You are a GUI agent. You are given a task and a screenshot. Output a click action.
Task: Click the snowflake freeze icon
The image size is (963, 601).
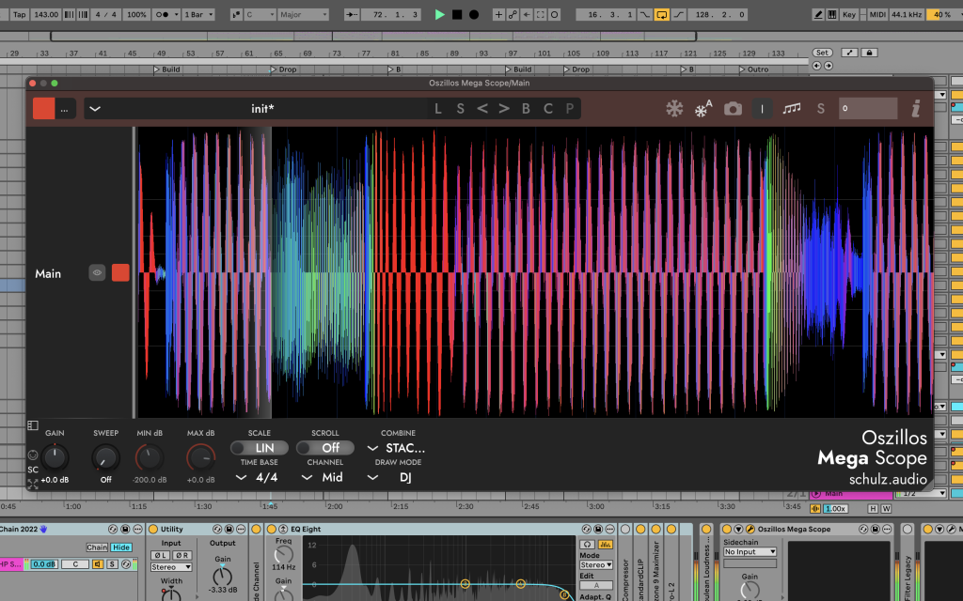674,109
